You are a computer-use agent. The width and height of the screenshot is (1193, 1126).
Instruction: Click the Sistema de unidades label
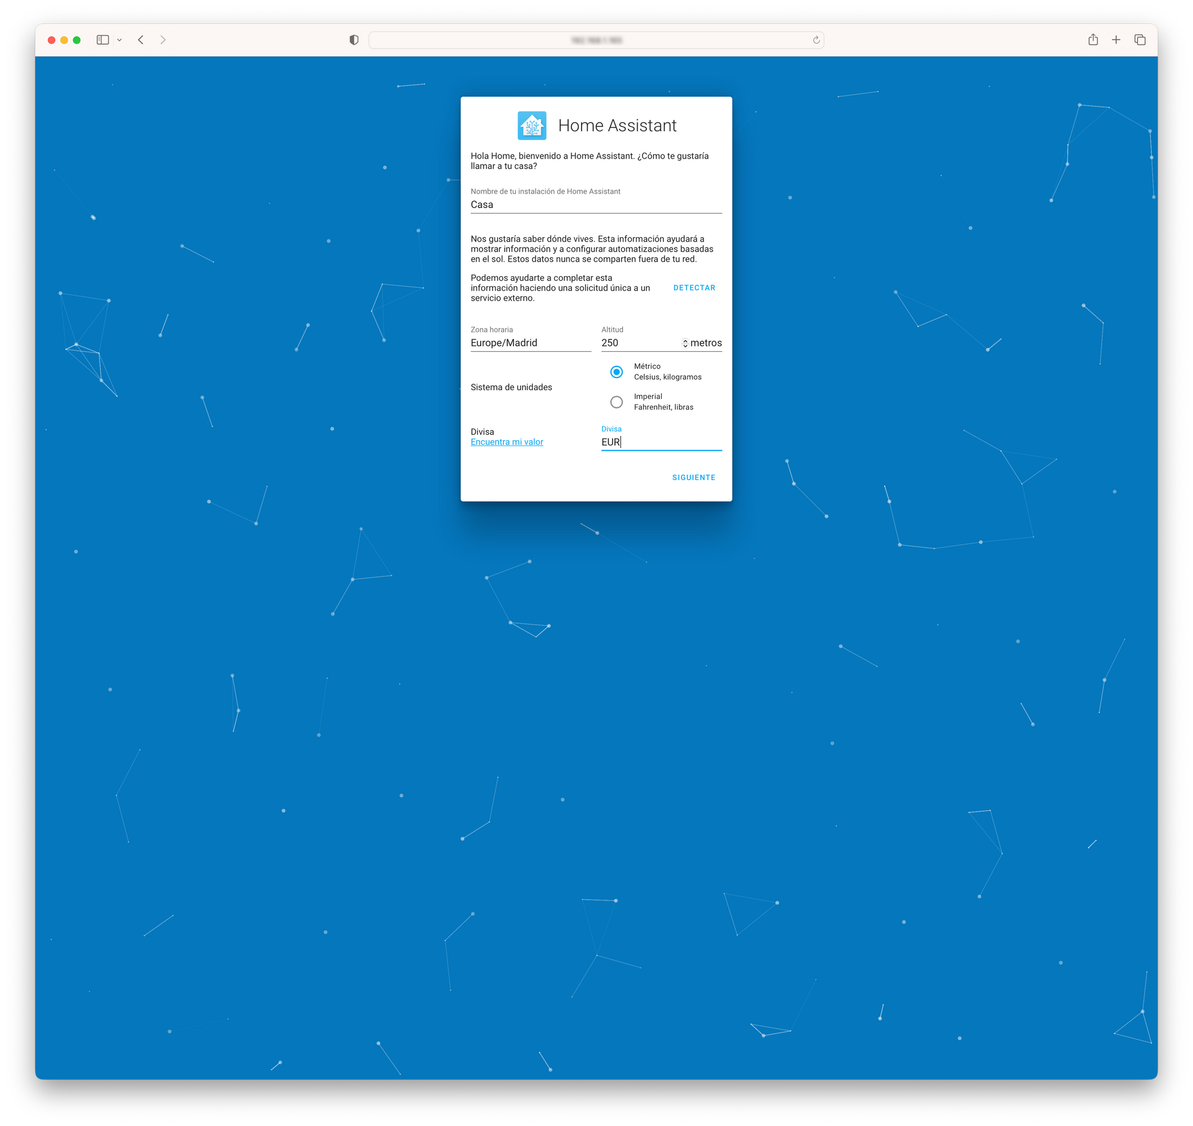tap(511, 387)
